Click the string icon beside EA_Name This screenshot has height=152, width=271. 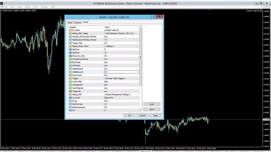[x=70, y=30]
